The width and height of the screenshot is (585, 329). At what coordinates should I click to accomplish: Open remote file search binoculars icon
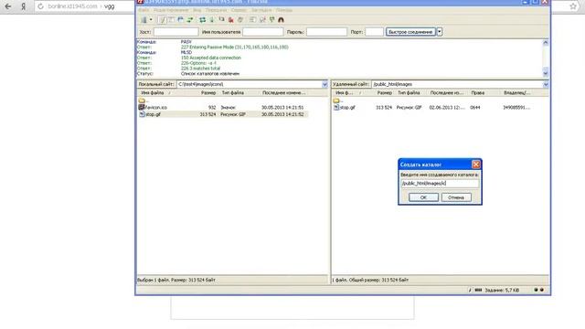[281, 20]
